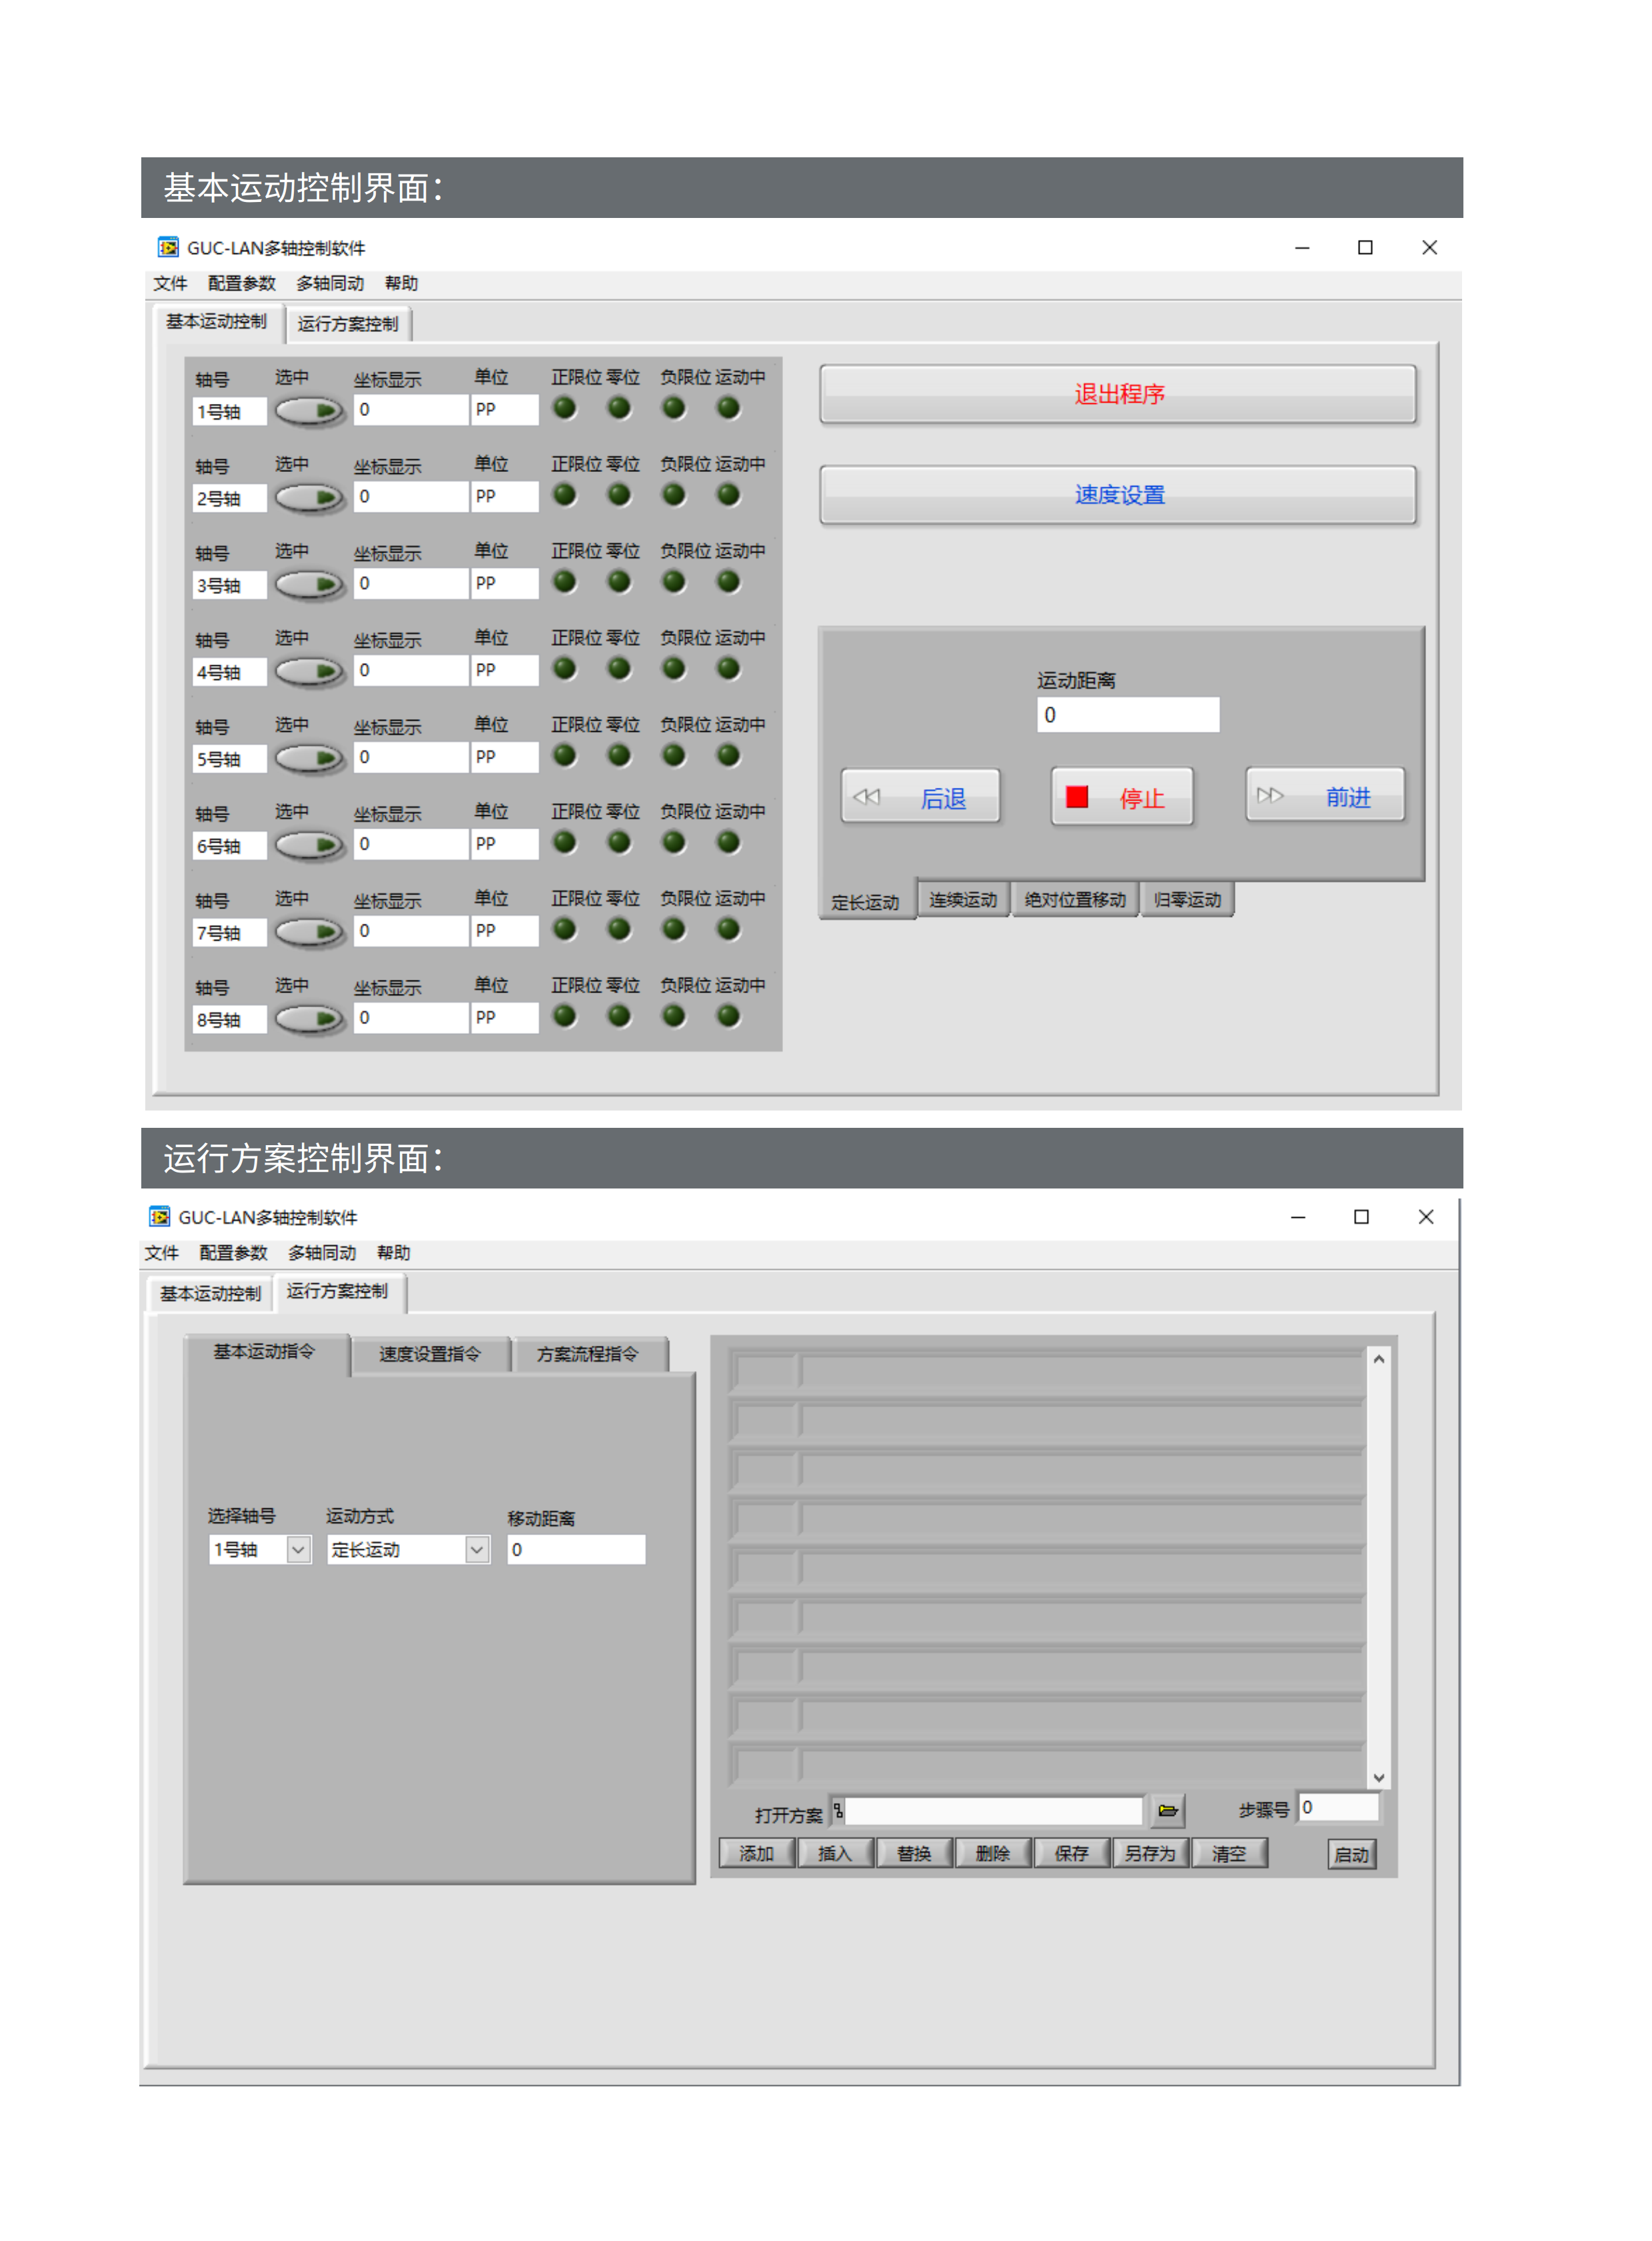1652x2241 pixels.
Task: Open the 选择轴号 dropdown showing 1号轴
Action: [x=298, y=1549]
